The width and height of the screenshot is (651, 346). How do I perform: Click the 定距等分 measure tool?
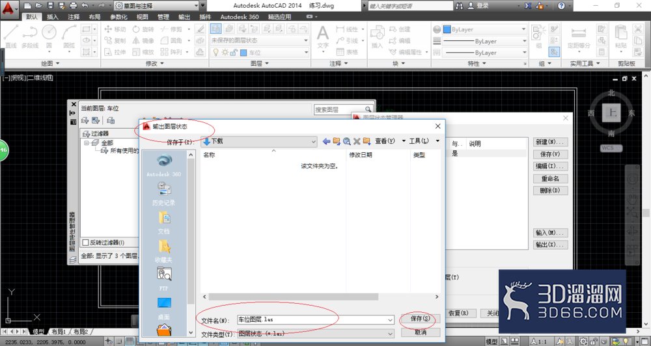(x=579, y=37)
